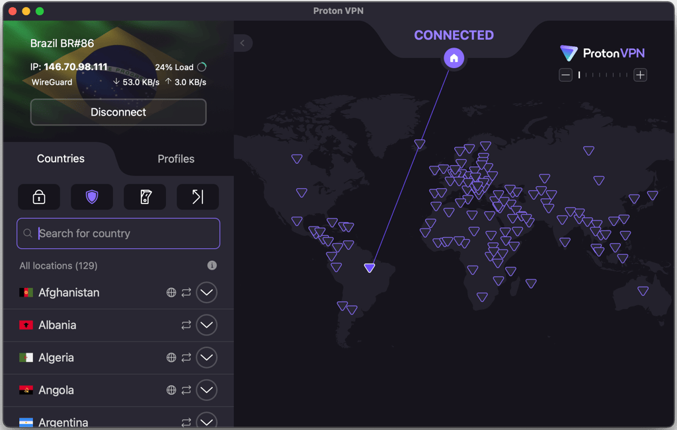
Task: Expand the Algeria server list
Action: [x=206, y=357]
